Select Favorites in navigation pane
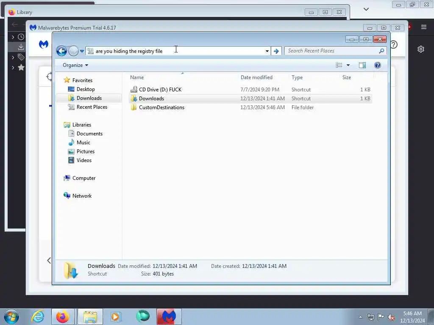The image size is (434, 325). [82, 80]
